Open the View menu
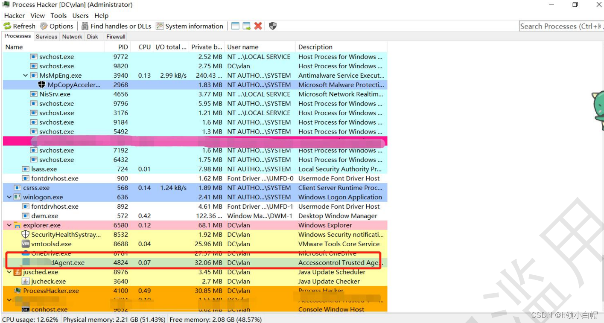604x323 pixels. pos(38,15)
